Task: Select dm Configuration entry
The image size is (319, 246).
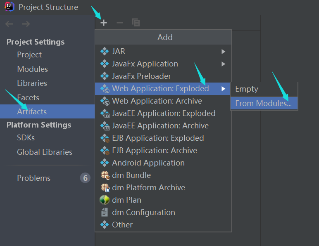Action: (163, 213)
